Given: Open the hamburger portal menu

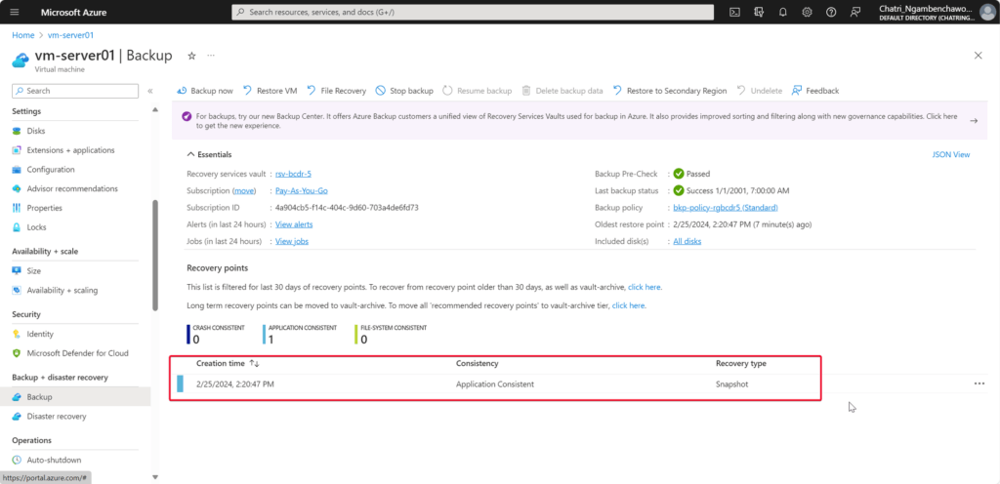Looking at the screenshot, I should coord(15,12).
